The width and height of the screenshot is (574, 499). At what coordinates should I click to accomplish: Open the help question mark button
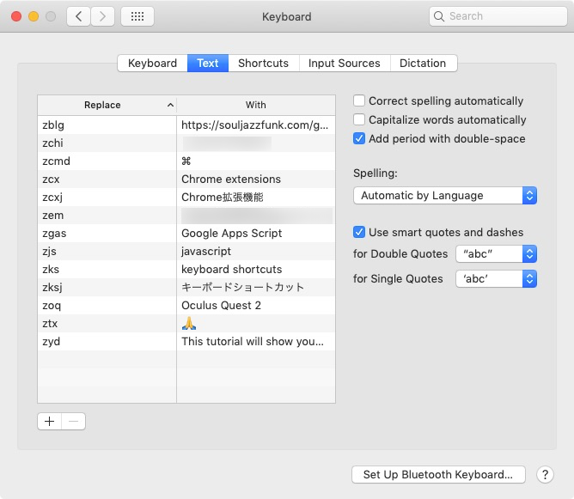click(545, 474)
